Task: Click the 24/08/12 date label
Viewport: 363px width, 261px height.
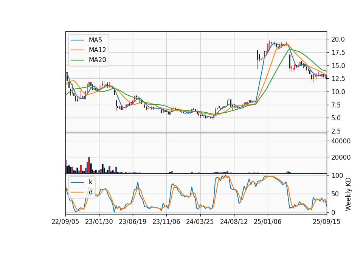Action: pos(234,222)
